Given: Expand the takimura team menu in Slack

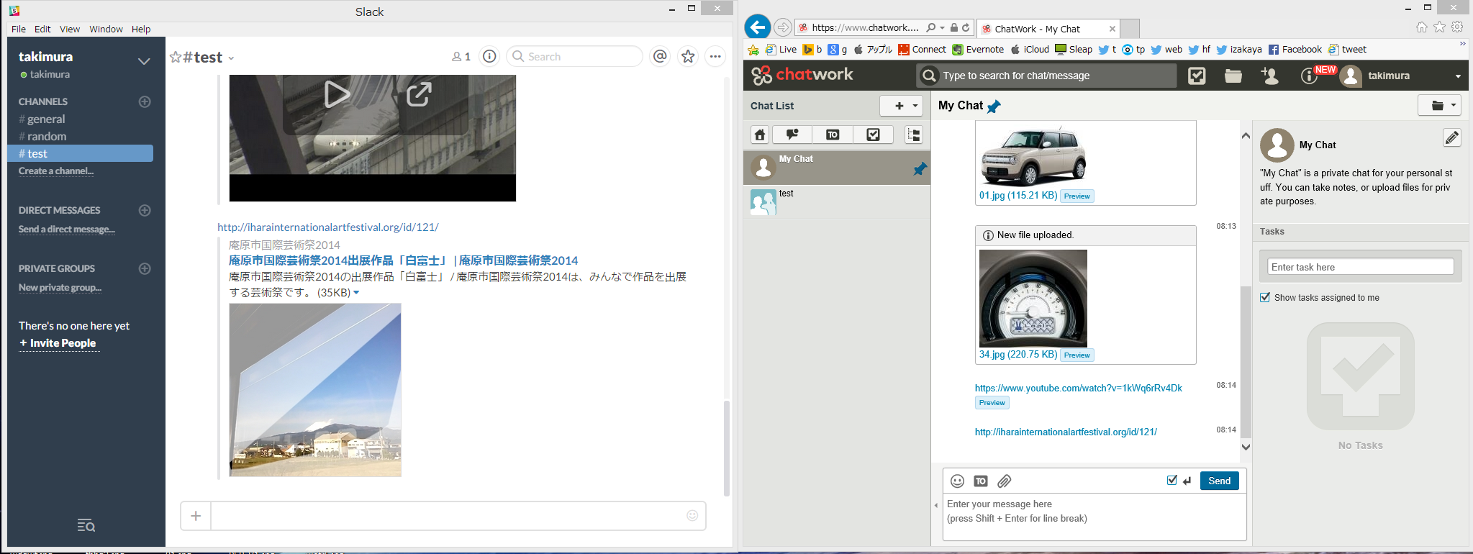Looking at the screenshot, I should point(144,61).
